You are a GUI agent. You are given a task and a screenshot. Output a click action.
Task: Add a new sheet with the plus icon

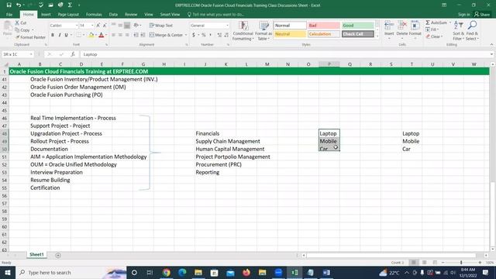point(58,255)
